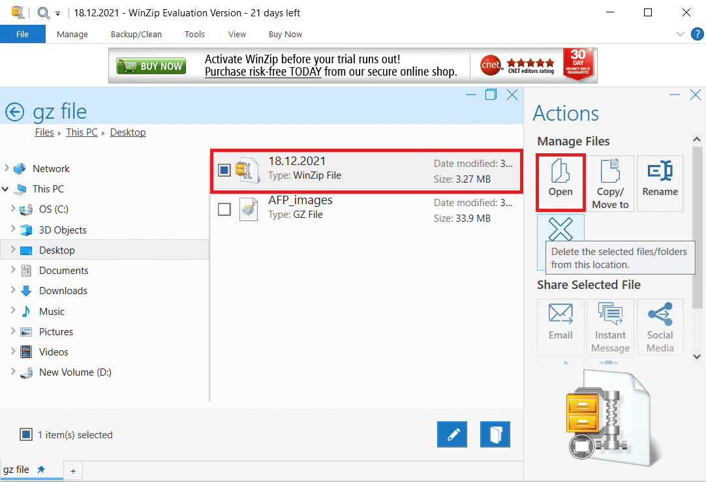Check the AFP_images file checkbox
The width and height of the screenshot is (706, 482).
[224, 207]
